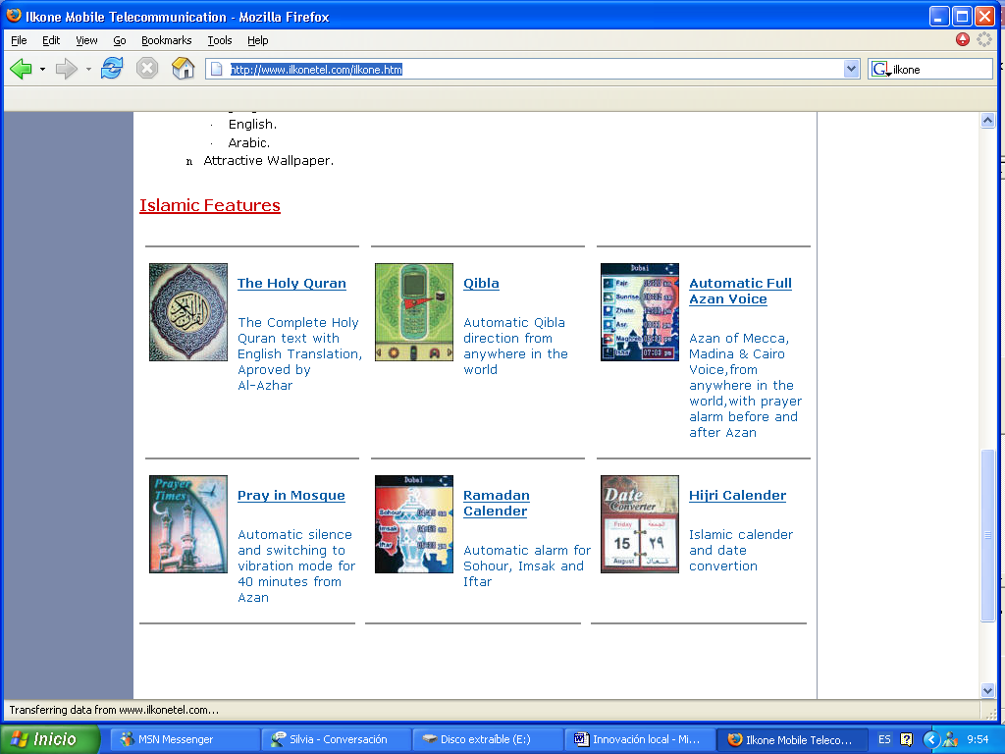The image size is (1005, 754).
Task: Click the address bar URL field
Action: [532, 70]
